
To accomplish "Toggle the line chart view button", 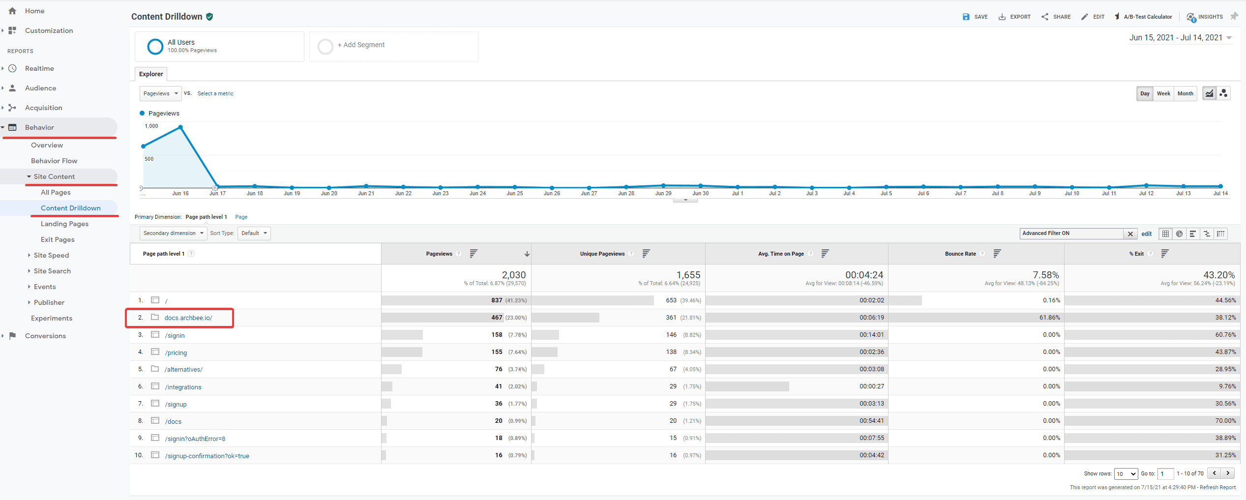I will [1209, 93].
